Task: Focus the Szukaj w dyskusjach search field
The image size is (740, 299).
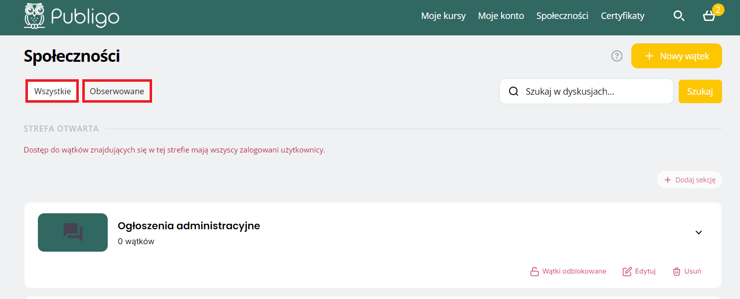Action: pyautogui.click(x=593, y=91)
